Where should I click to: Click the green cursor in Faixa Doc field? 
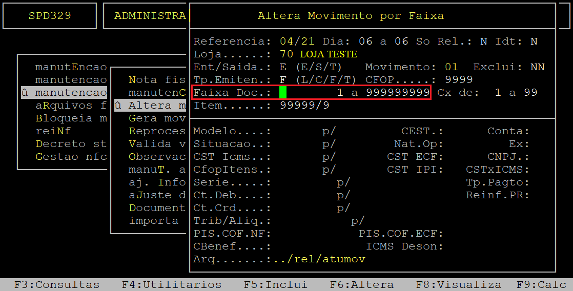(283, 92)
